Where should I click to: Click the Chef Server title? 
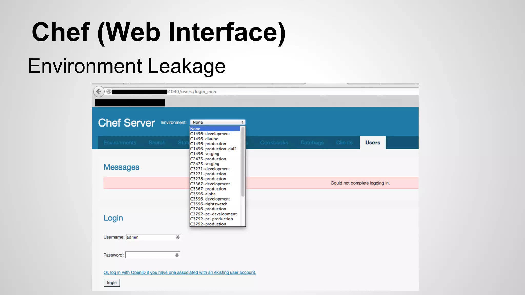pos(127,123)
